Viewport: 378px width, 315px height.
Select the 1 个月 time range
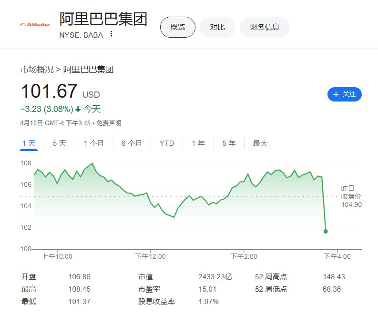pos(94,143)
